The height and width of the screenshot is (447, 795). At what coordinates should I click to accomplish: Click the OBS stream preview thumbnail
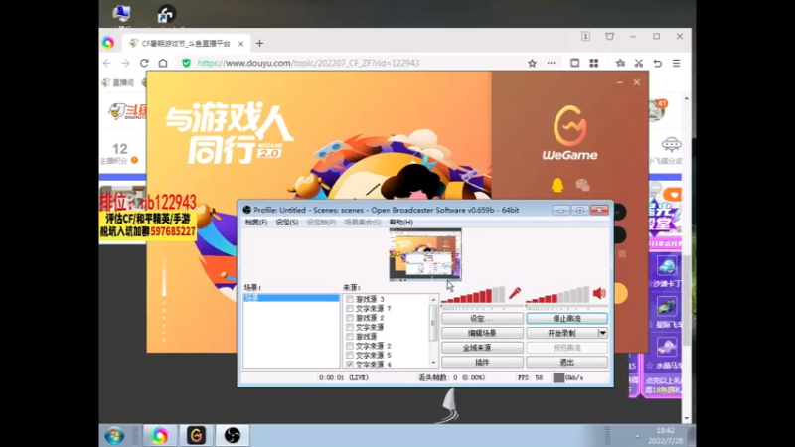coord(425,255)
